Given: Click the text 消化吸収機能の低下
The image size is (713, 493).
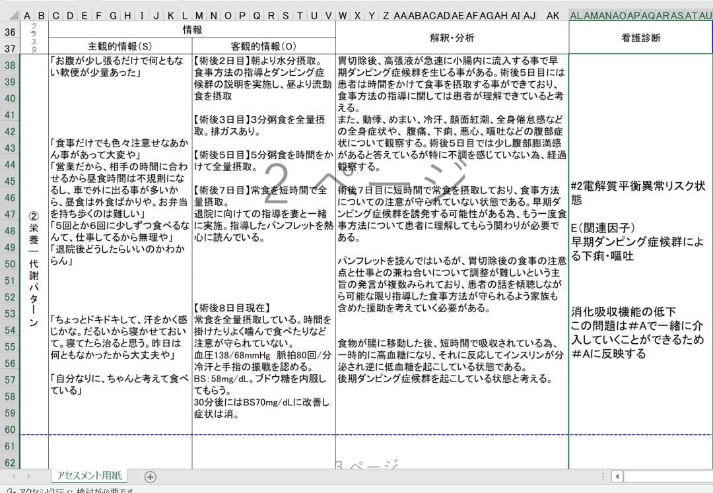Looking at the screenshot, I should tap(623, 312).
